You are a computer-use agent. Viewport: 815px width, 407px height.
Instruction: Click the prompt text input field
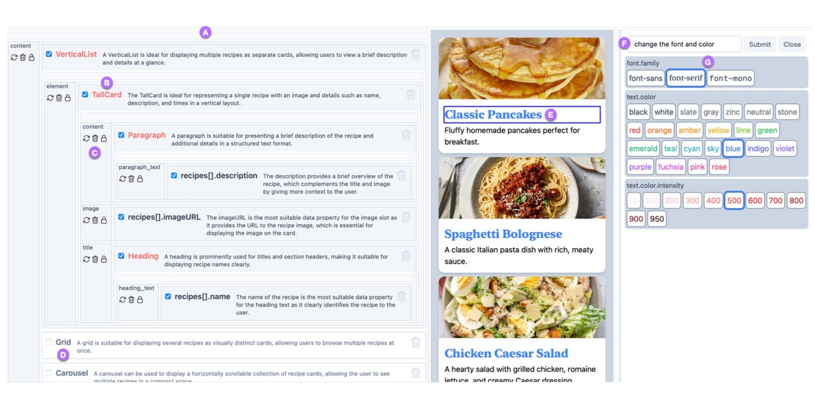click(685, 44)
